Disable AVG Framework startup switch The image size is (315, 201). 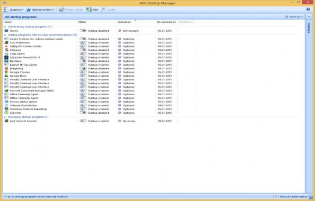[x=83, y=42]
